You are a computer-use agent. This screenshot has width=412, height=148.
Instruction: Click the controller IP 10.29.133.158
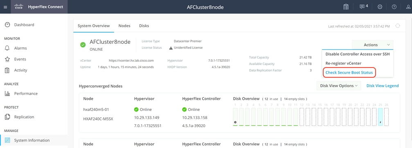(x=195, y=118)
